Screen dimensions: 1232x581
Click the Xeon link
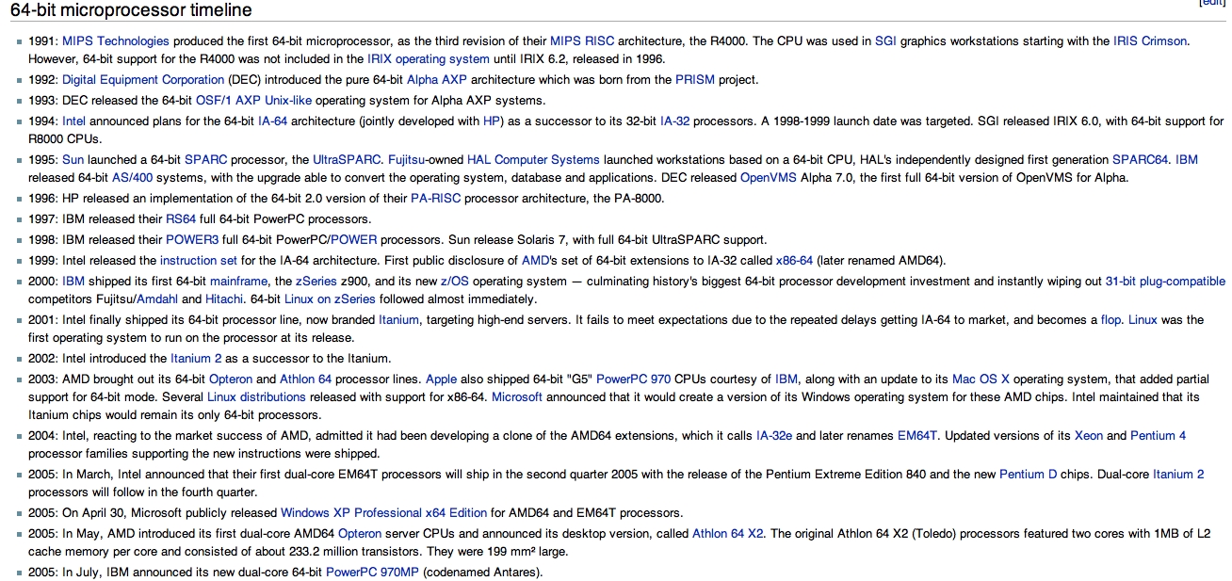(1088, 436)
